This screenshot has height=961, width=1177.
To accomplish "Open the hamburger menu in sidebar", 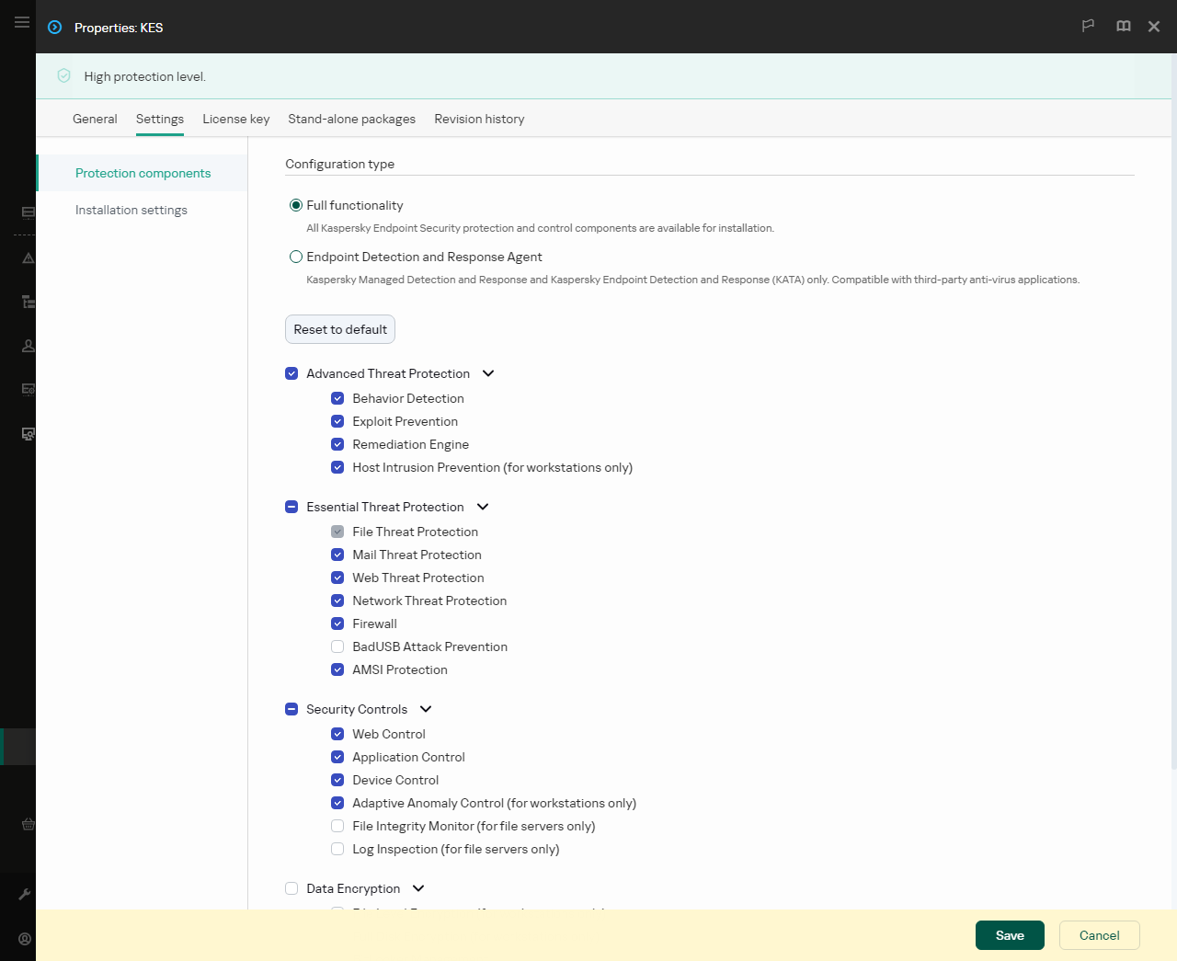I will pyautogui.click(x=22, y=22).
